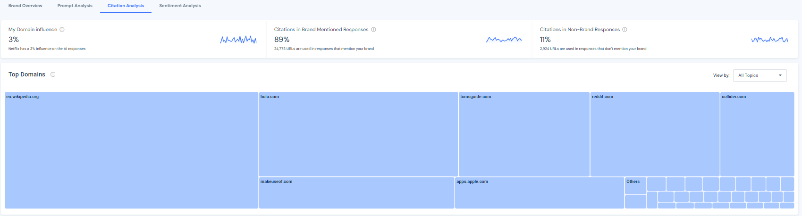Image resolution: width=802 pixels, height=216 pixels.
Task: Click info icon beside Citations in Brand Mentioned Responses
Action: tap(373, 29)
